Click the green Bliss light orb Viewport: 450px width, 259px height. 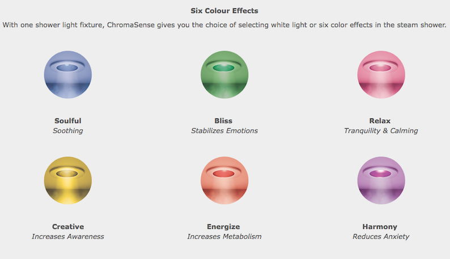coord(224,75)
